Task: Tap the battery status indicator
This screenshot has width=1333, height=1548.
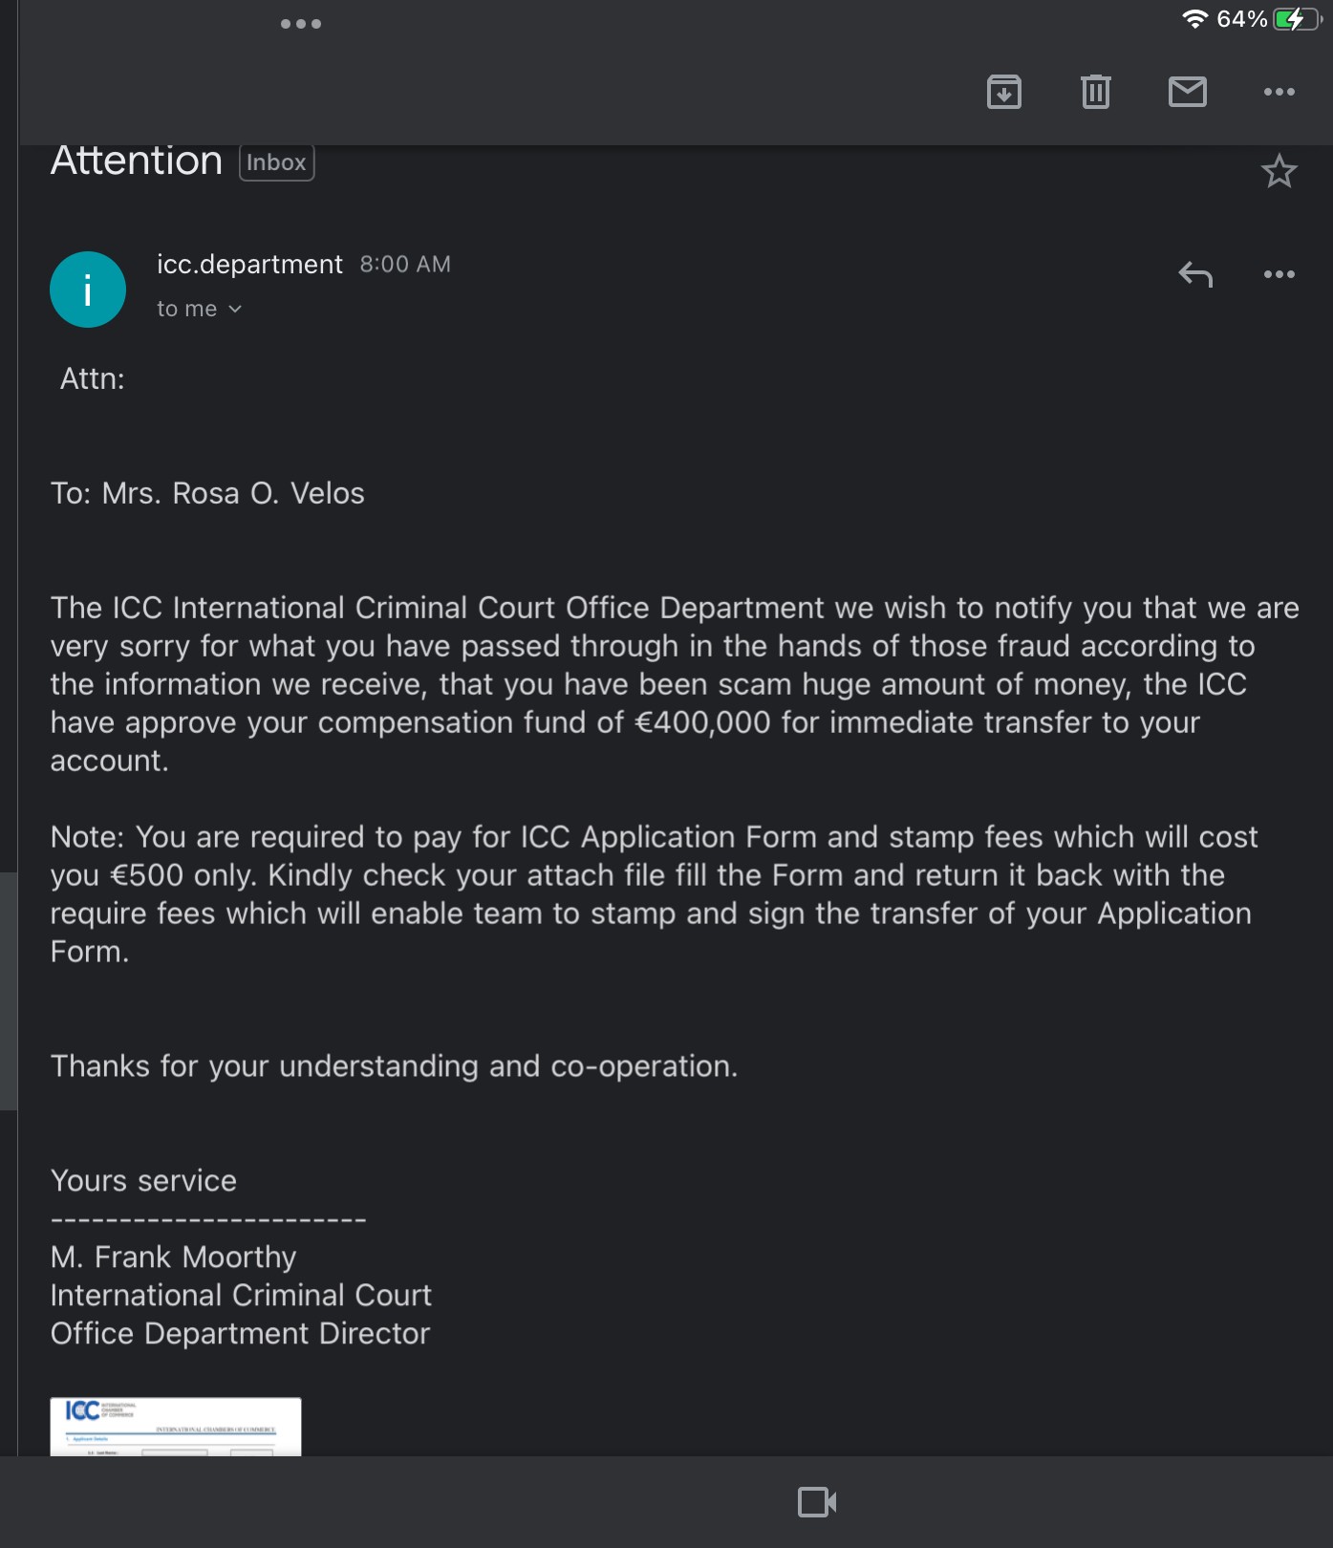Action: pyautogui.click(x=1298, y=19)
